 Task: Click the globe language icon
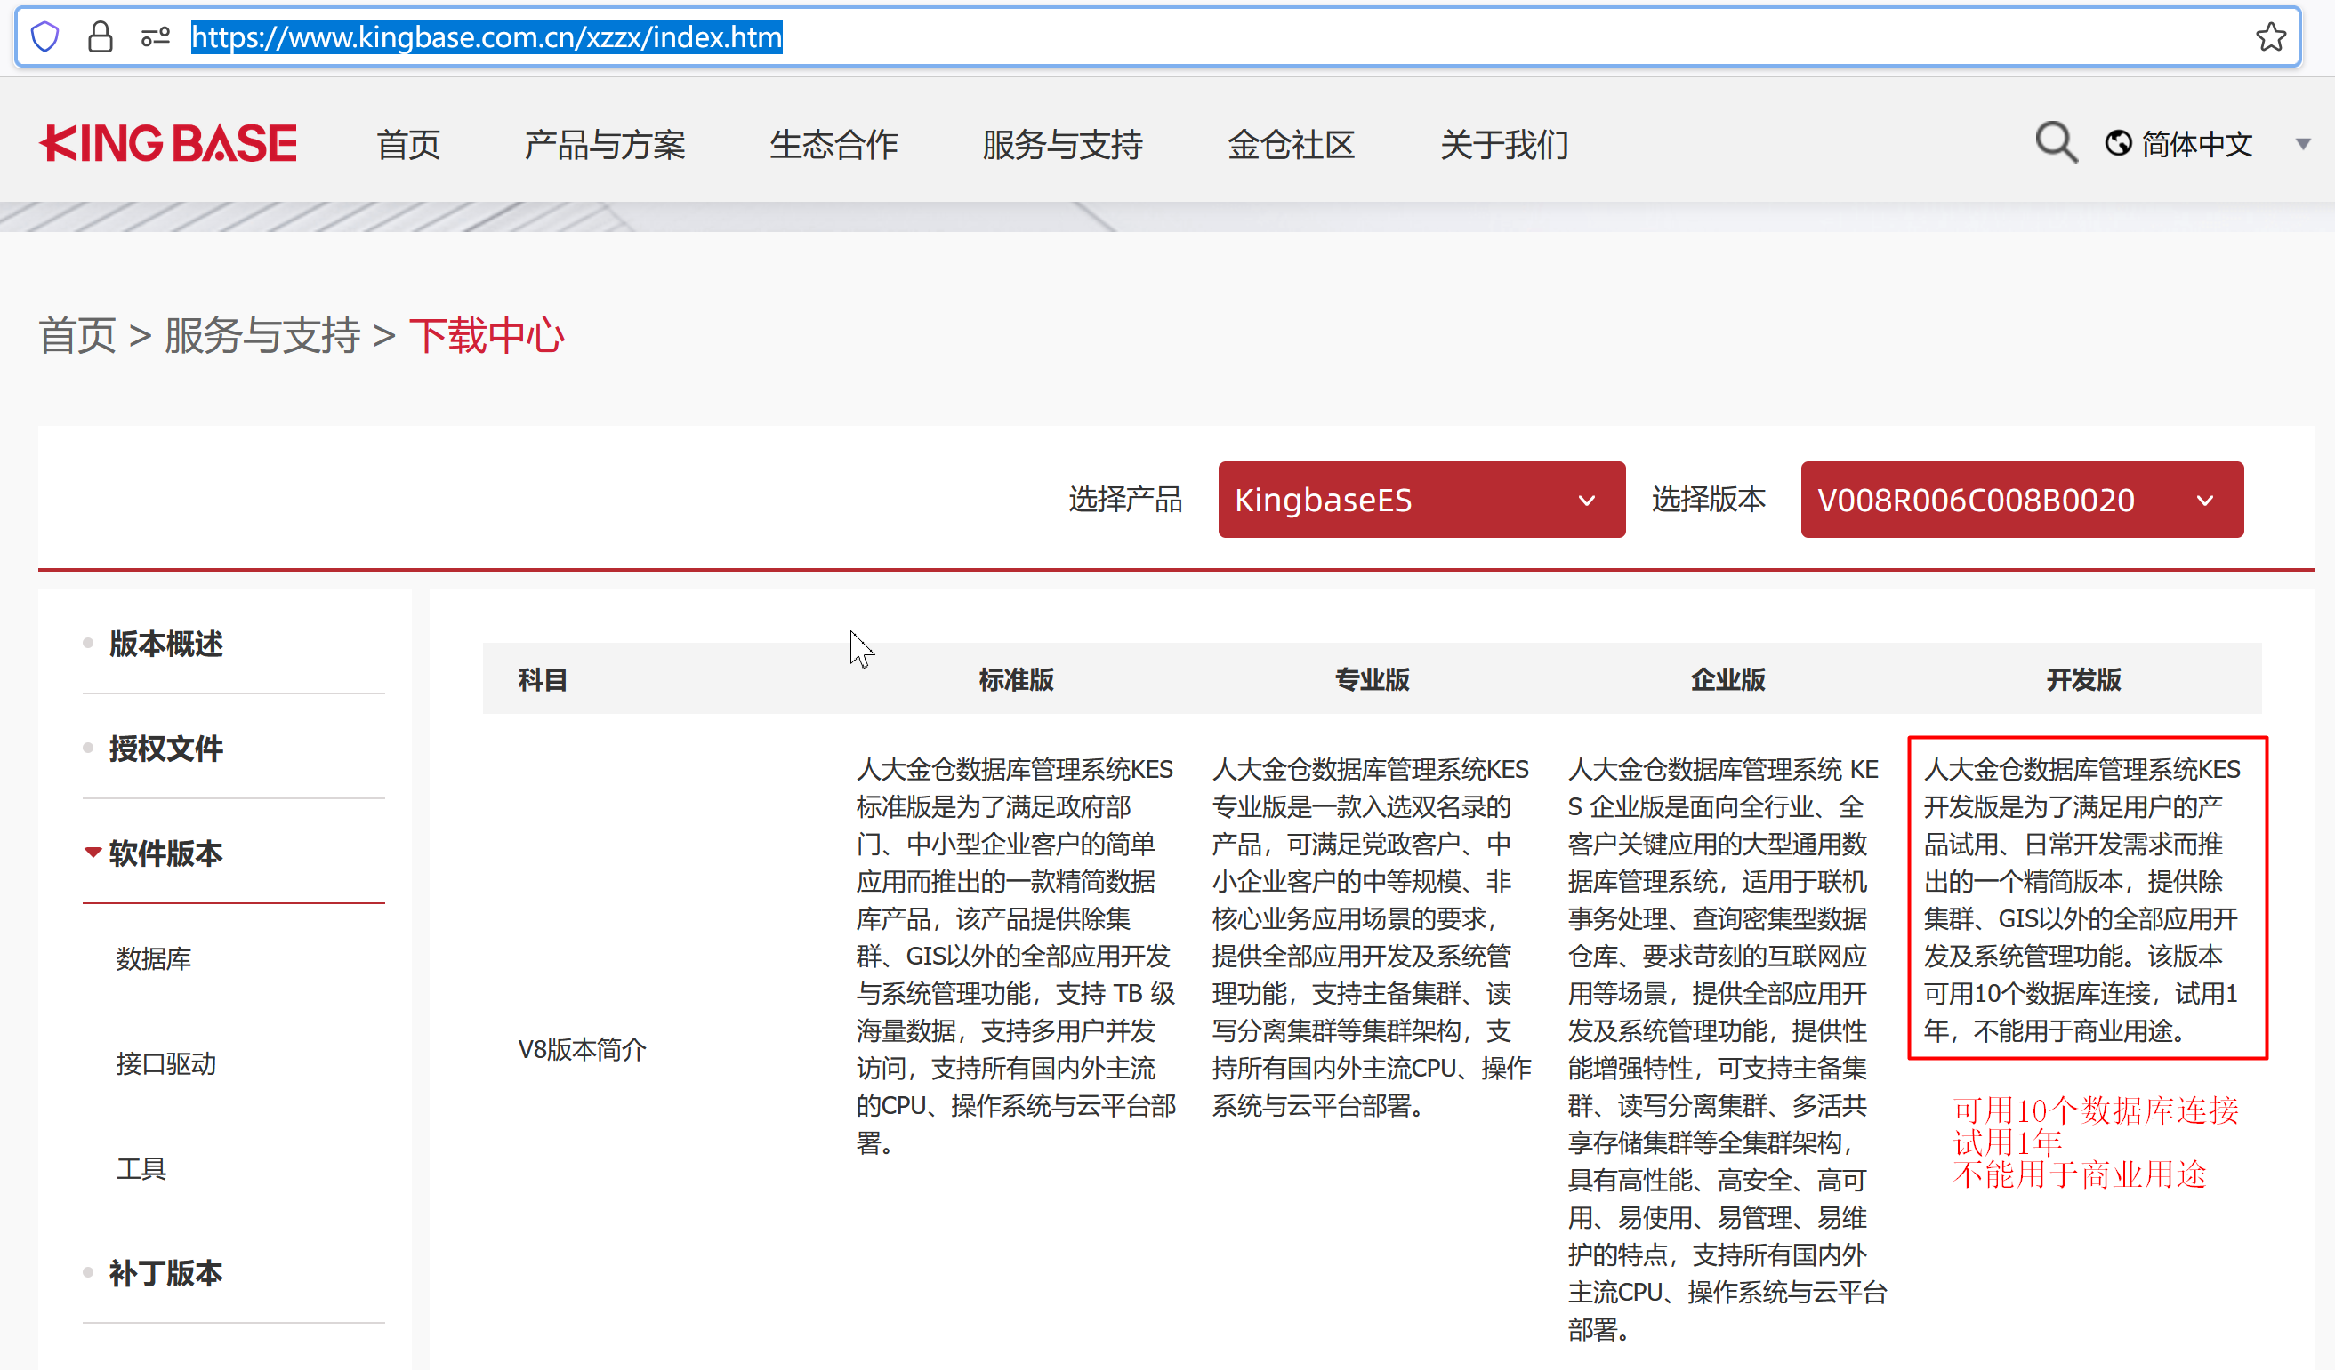[x=2118, y=143]
